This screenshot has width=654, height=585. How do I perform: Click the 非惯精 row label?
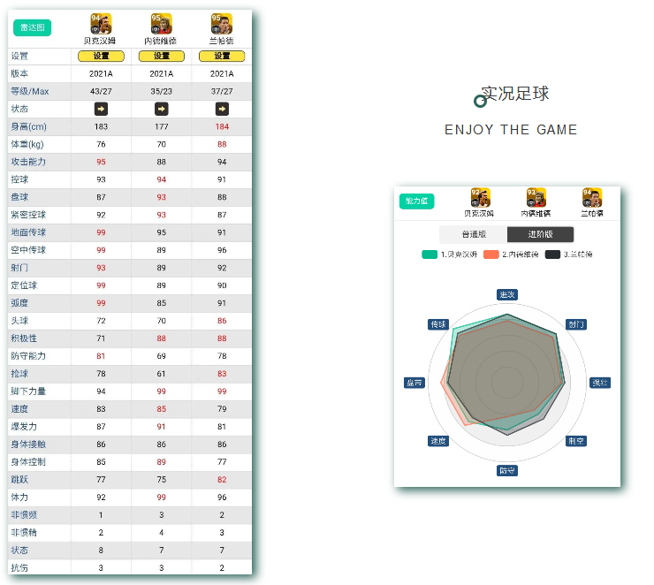click(24, 533)
